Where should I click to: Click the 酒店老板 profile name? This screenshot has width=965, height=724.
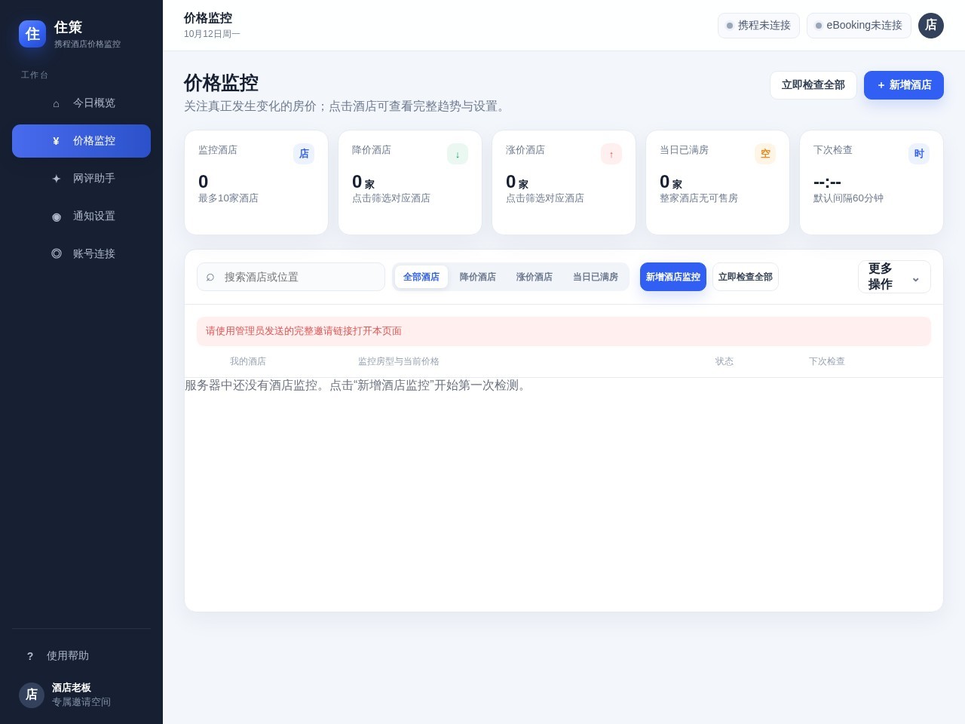pos(72,688)
